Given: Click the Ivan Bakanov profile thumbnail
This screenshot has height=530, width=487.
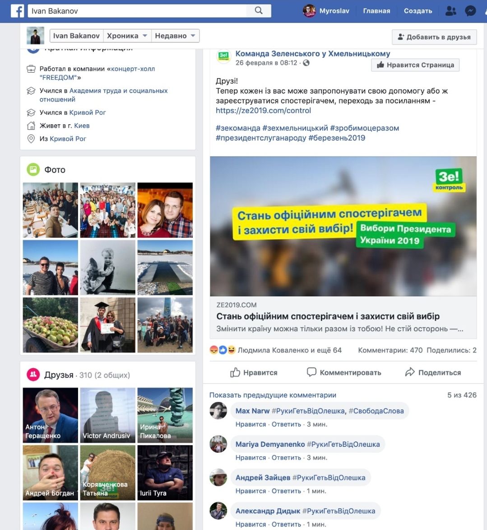Looking at the screenshot, I should click(x=36, y=36).
